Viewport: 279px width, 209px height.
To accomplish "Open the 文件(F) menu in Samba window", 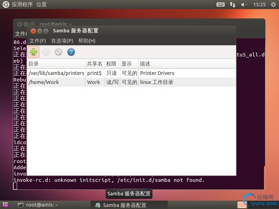I will point(38,41).
